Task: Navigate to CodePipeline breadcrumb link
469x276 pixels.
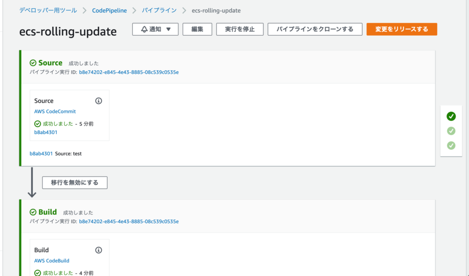Action: [x=110, y=10]
